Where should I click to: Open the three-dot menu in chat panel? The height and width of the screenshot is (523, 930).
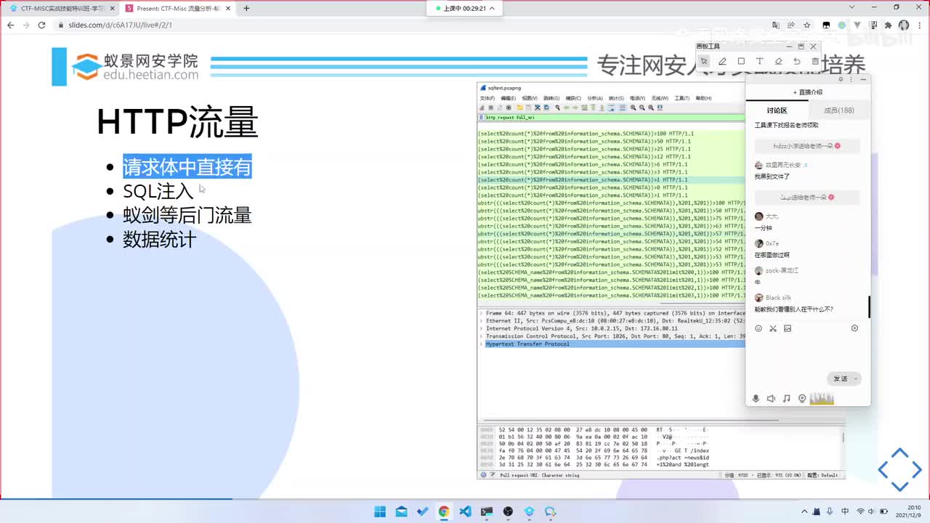click(x=852, y=79)
